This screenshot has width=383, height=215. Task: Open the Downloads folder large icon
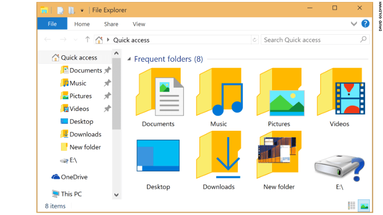click(219, 155)
